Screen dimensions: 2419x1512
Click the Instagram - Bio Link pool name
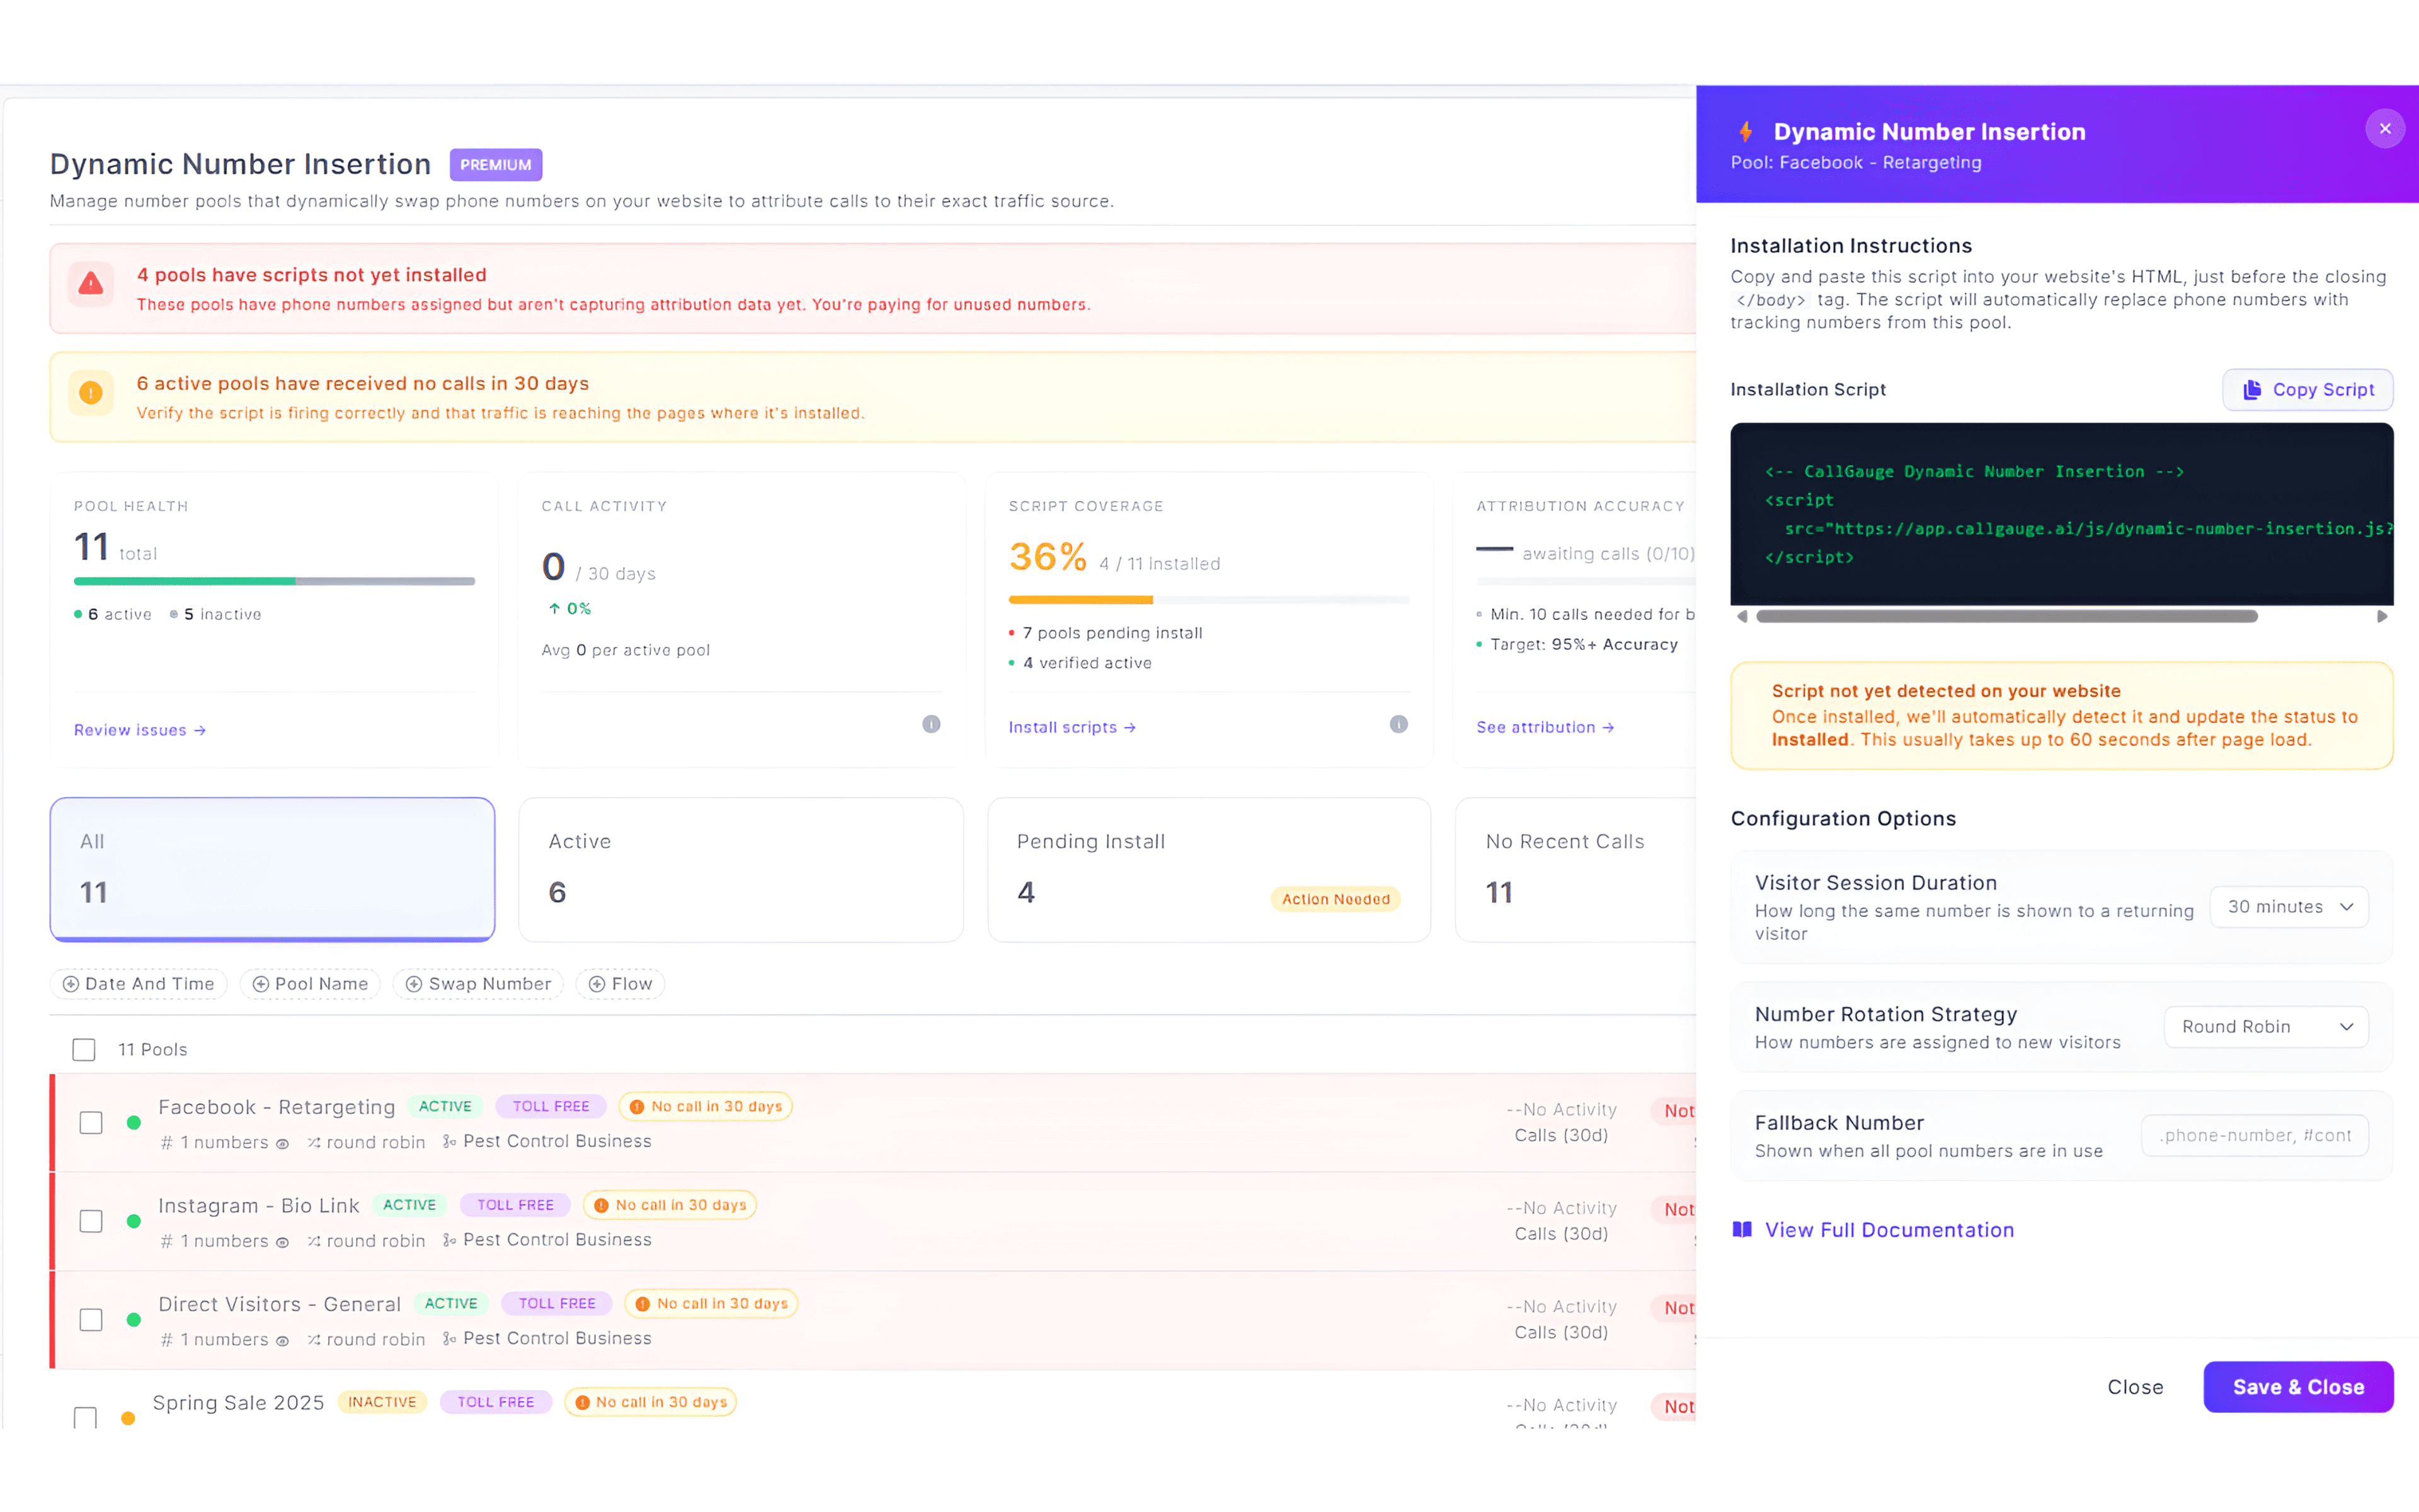(259, 1206)
